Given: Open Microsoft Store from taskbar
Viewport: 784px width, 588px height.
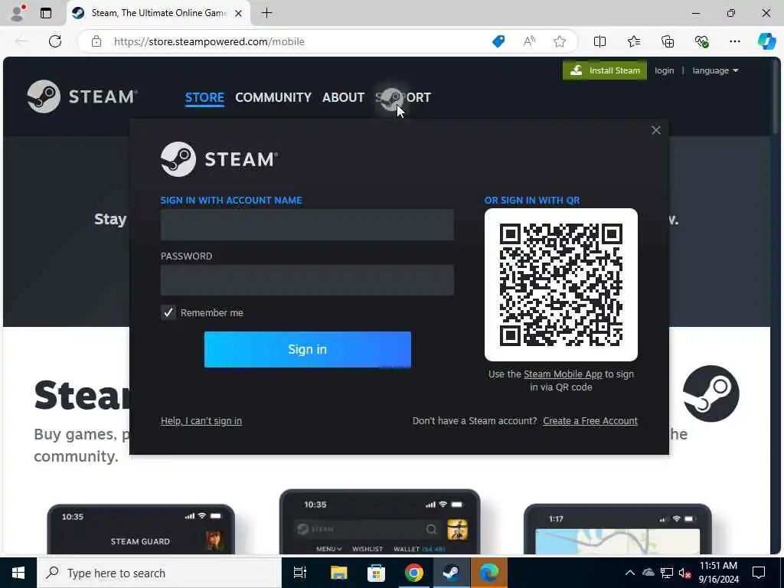Looking at the screenshot, I should (x=376, y=573).
